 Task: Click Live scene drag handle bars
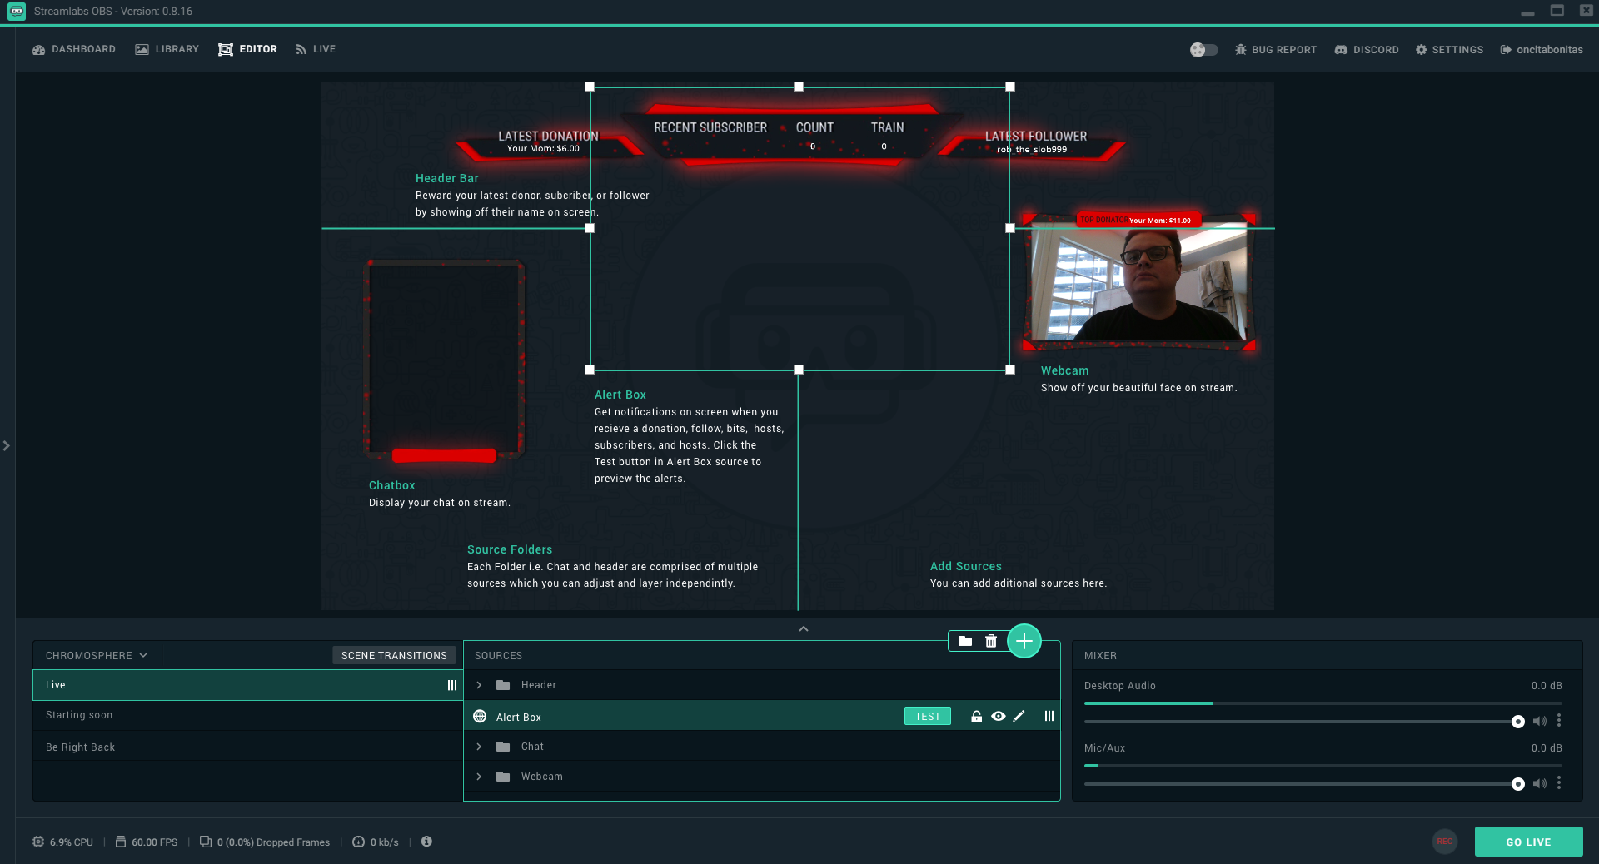click(x=452, y=685)
